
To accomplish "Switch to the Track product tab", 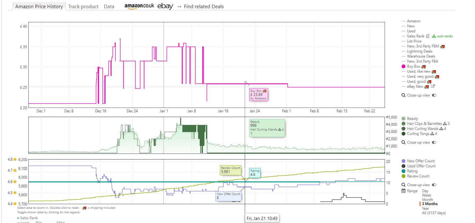I will (x=83, y=6).
